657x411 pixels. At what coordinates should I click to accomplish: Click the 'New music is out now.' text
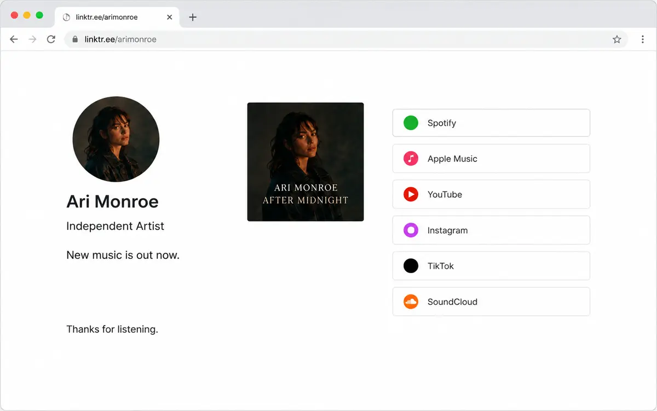pos(123,255)
